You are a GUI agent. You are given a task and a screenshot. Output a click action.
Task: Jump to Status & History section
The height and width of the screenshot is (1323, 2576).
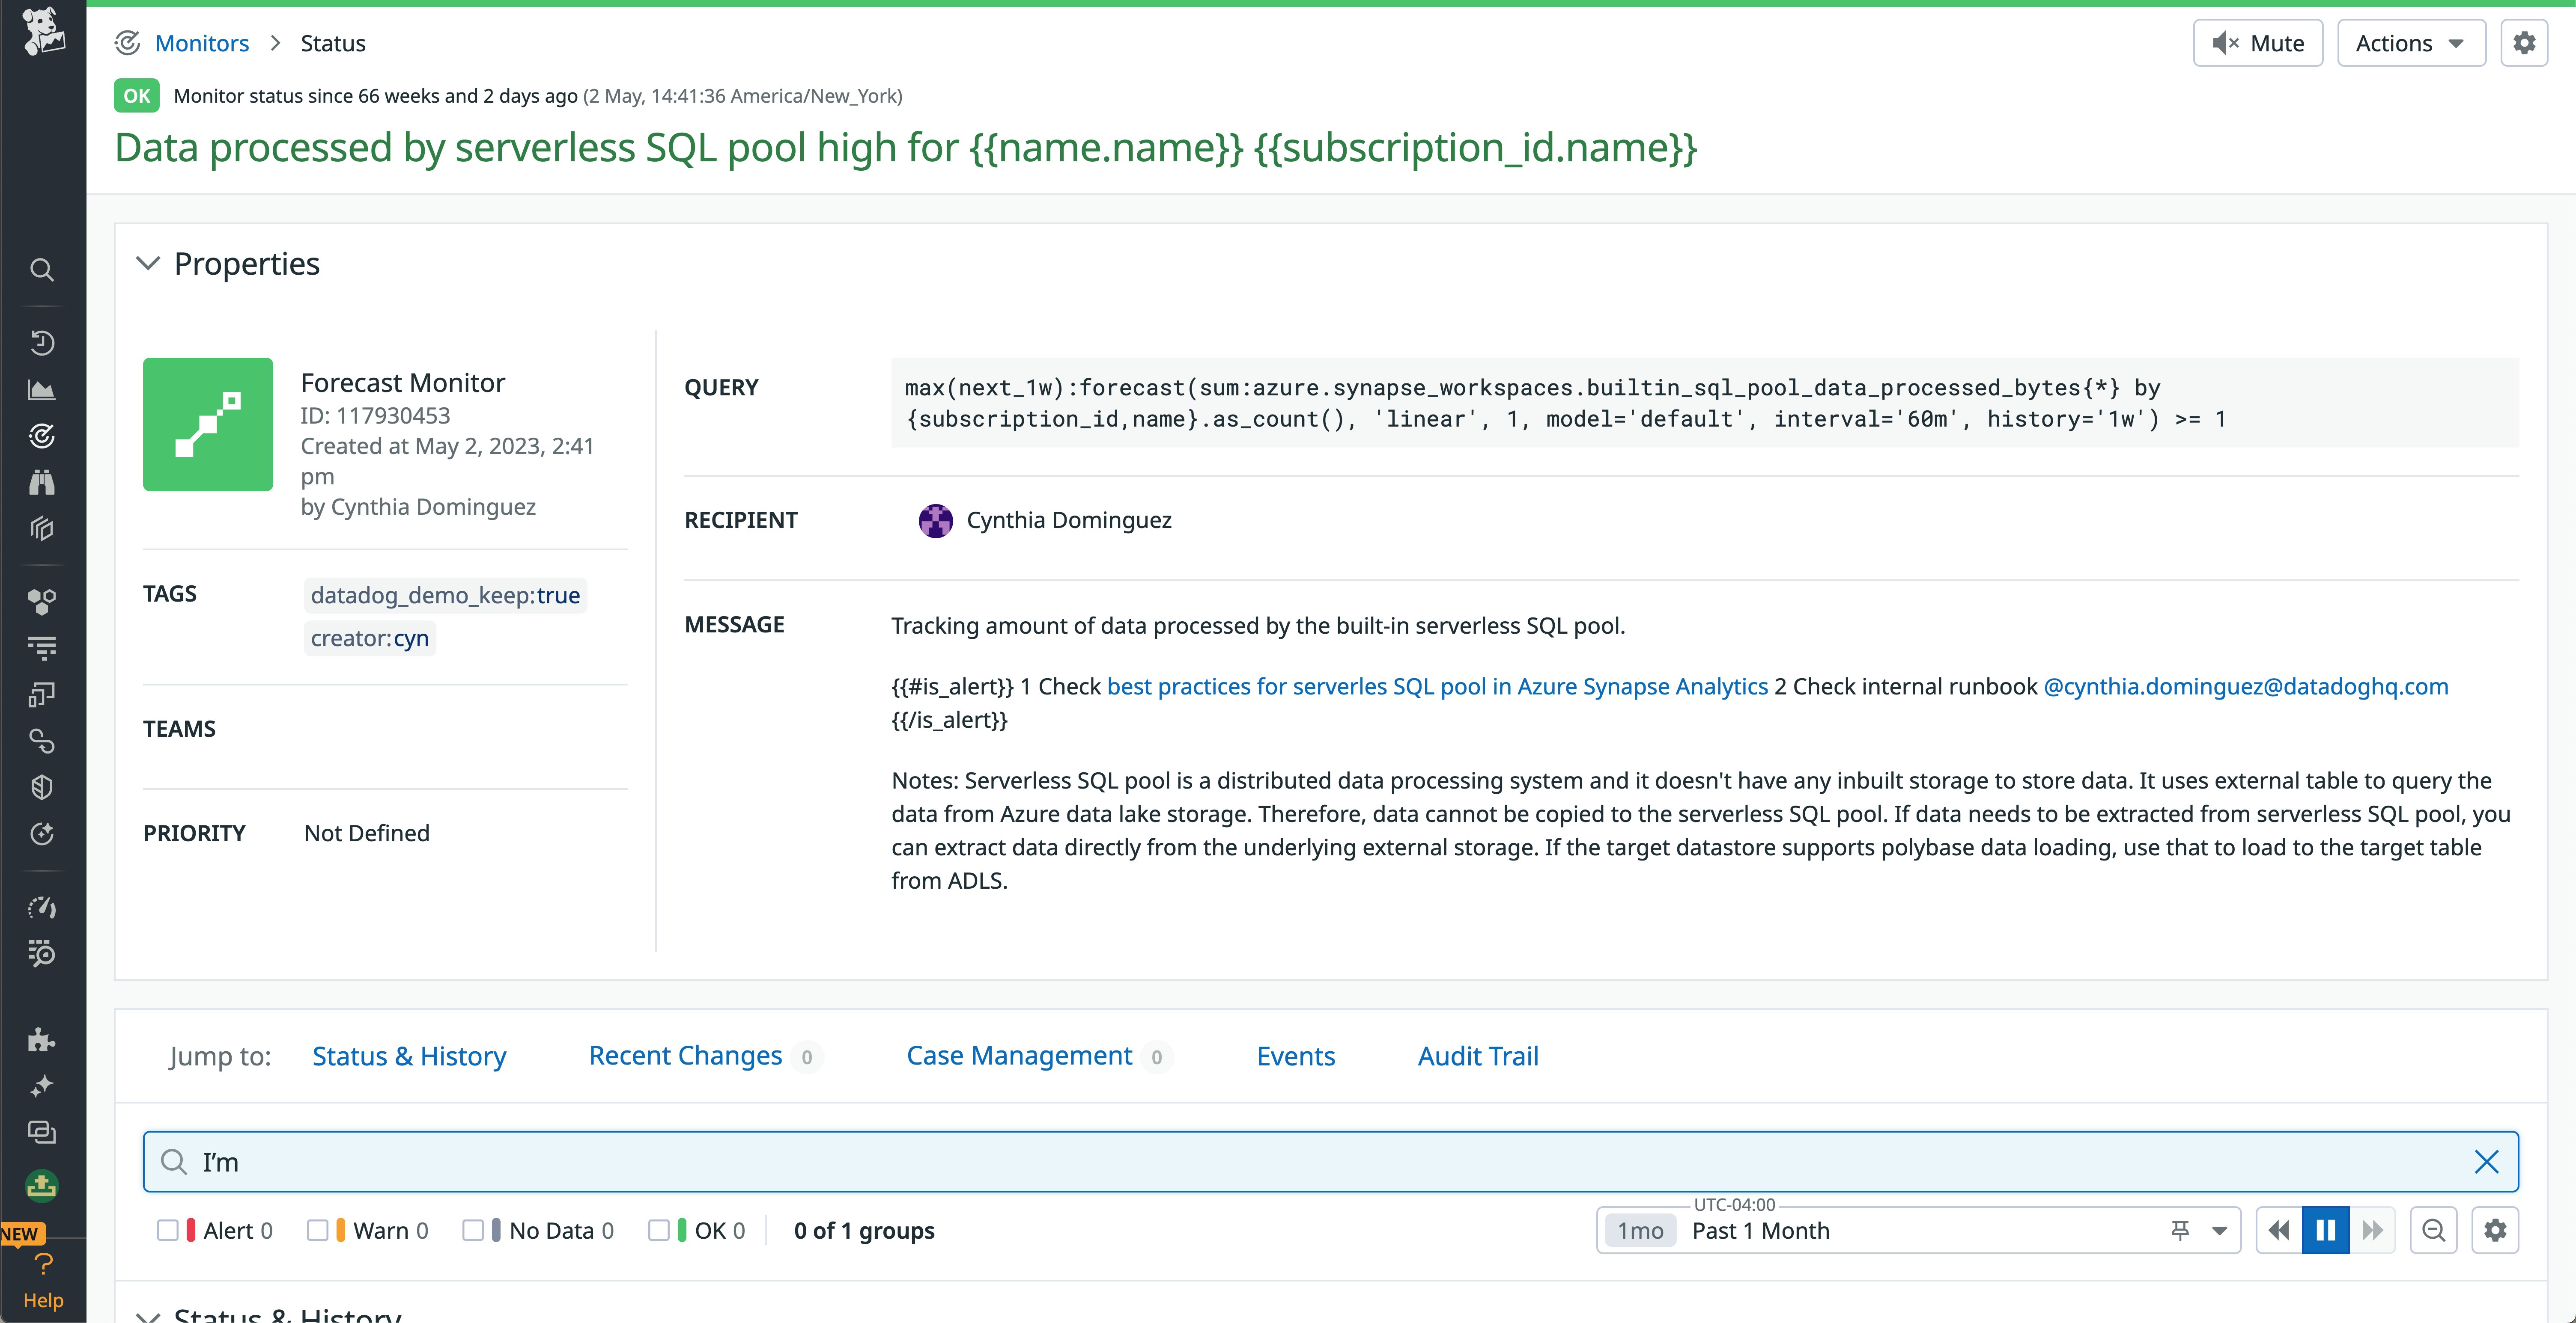tap(409, 1056)
